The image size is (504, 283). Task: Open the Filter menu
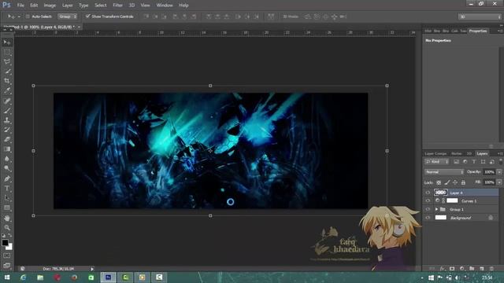117,6
